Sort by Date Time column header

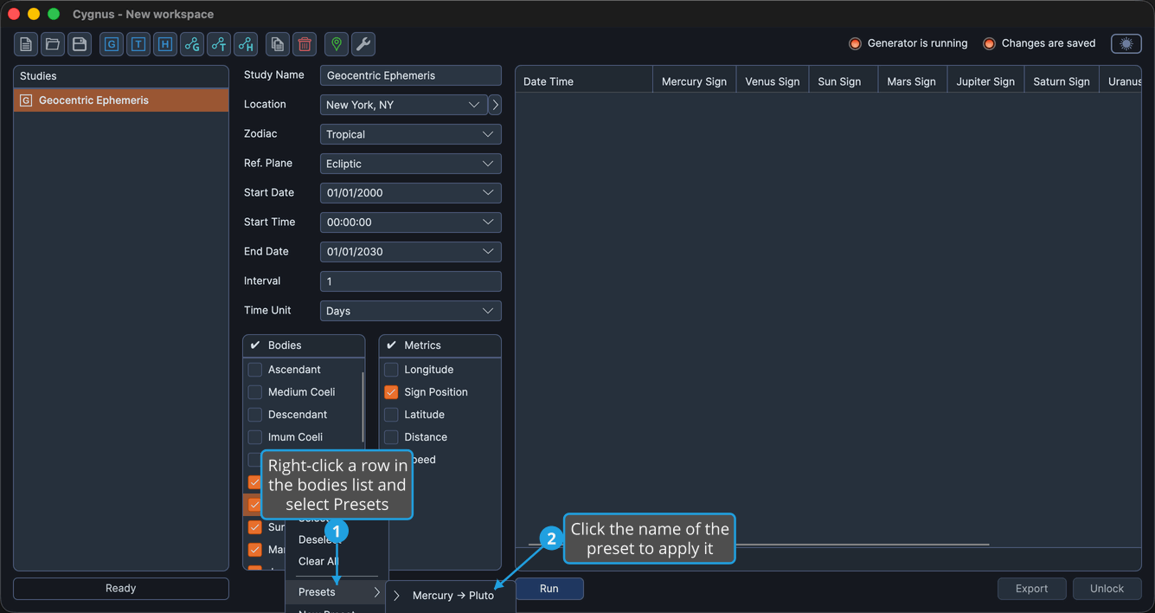pyautogui.click(x=584, y=81)
